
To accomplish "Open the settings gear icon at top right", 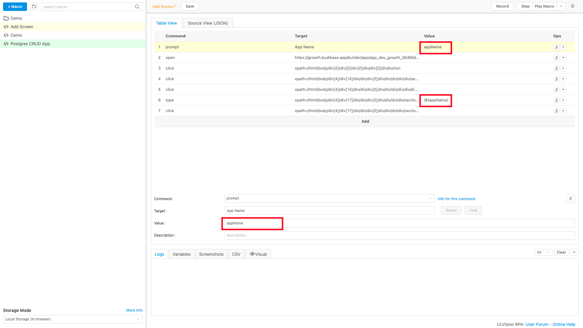I will point(573,6).
